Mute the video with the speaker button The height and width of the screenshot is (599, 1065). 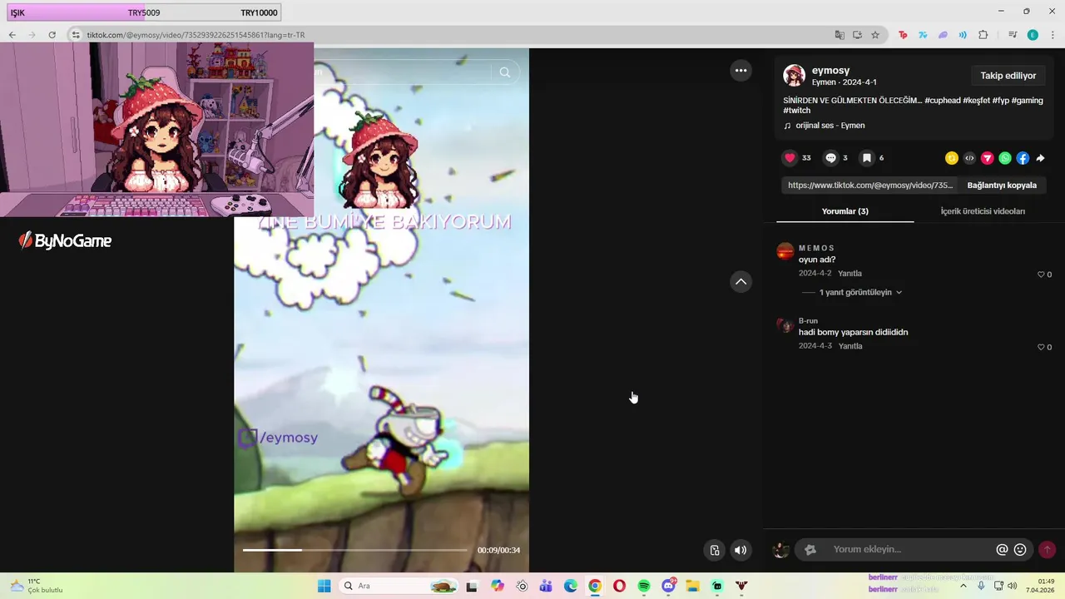(x=740, y=550)
